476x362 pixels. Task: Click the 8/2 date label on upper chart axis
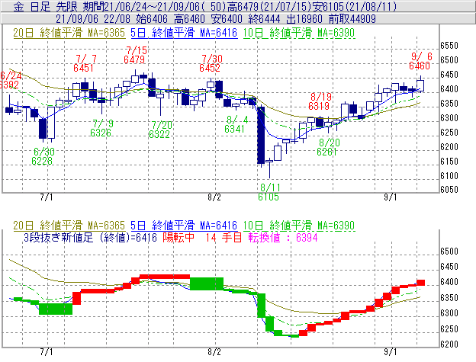[214, 197]
